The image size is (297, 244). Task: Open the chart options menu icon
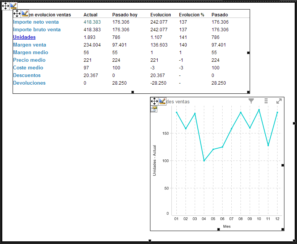(x=266, y=101)
